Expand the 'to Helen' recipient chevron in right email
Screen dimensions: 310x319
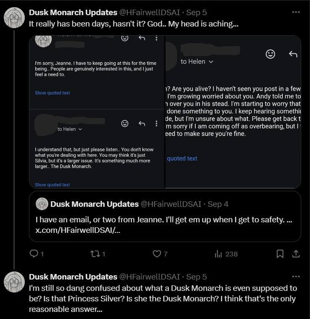point(211,62)
